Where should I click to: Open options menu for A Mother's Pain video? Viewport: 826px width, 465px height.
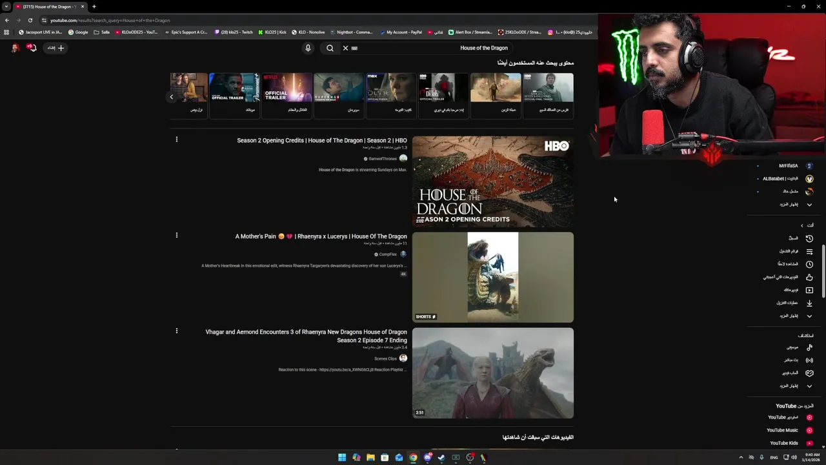pos(176,235)
